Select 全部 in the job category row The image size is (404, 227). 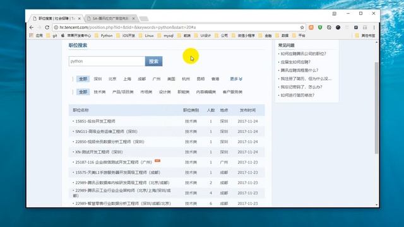83,92
